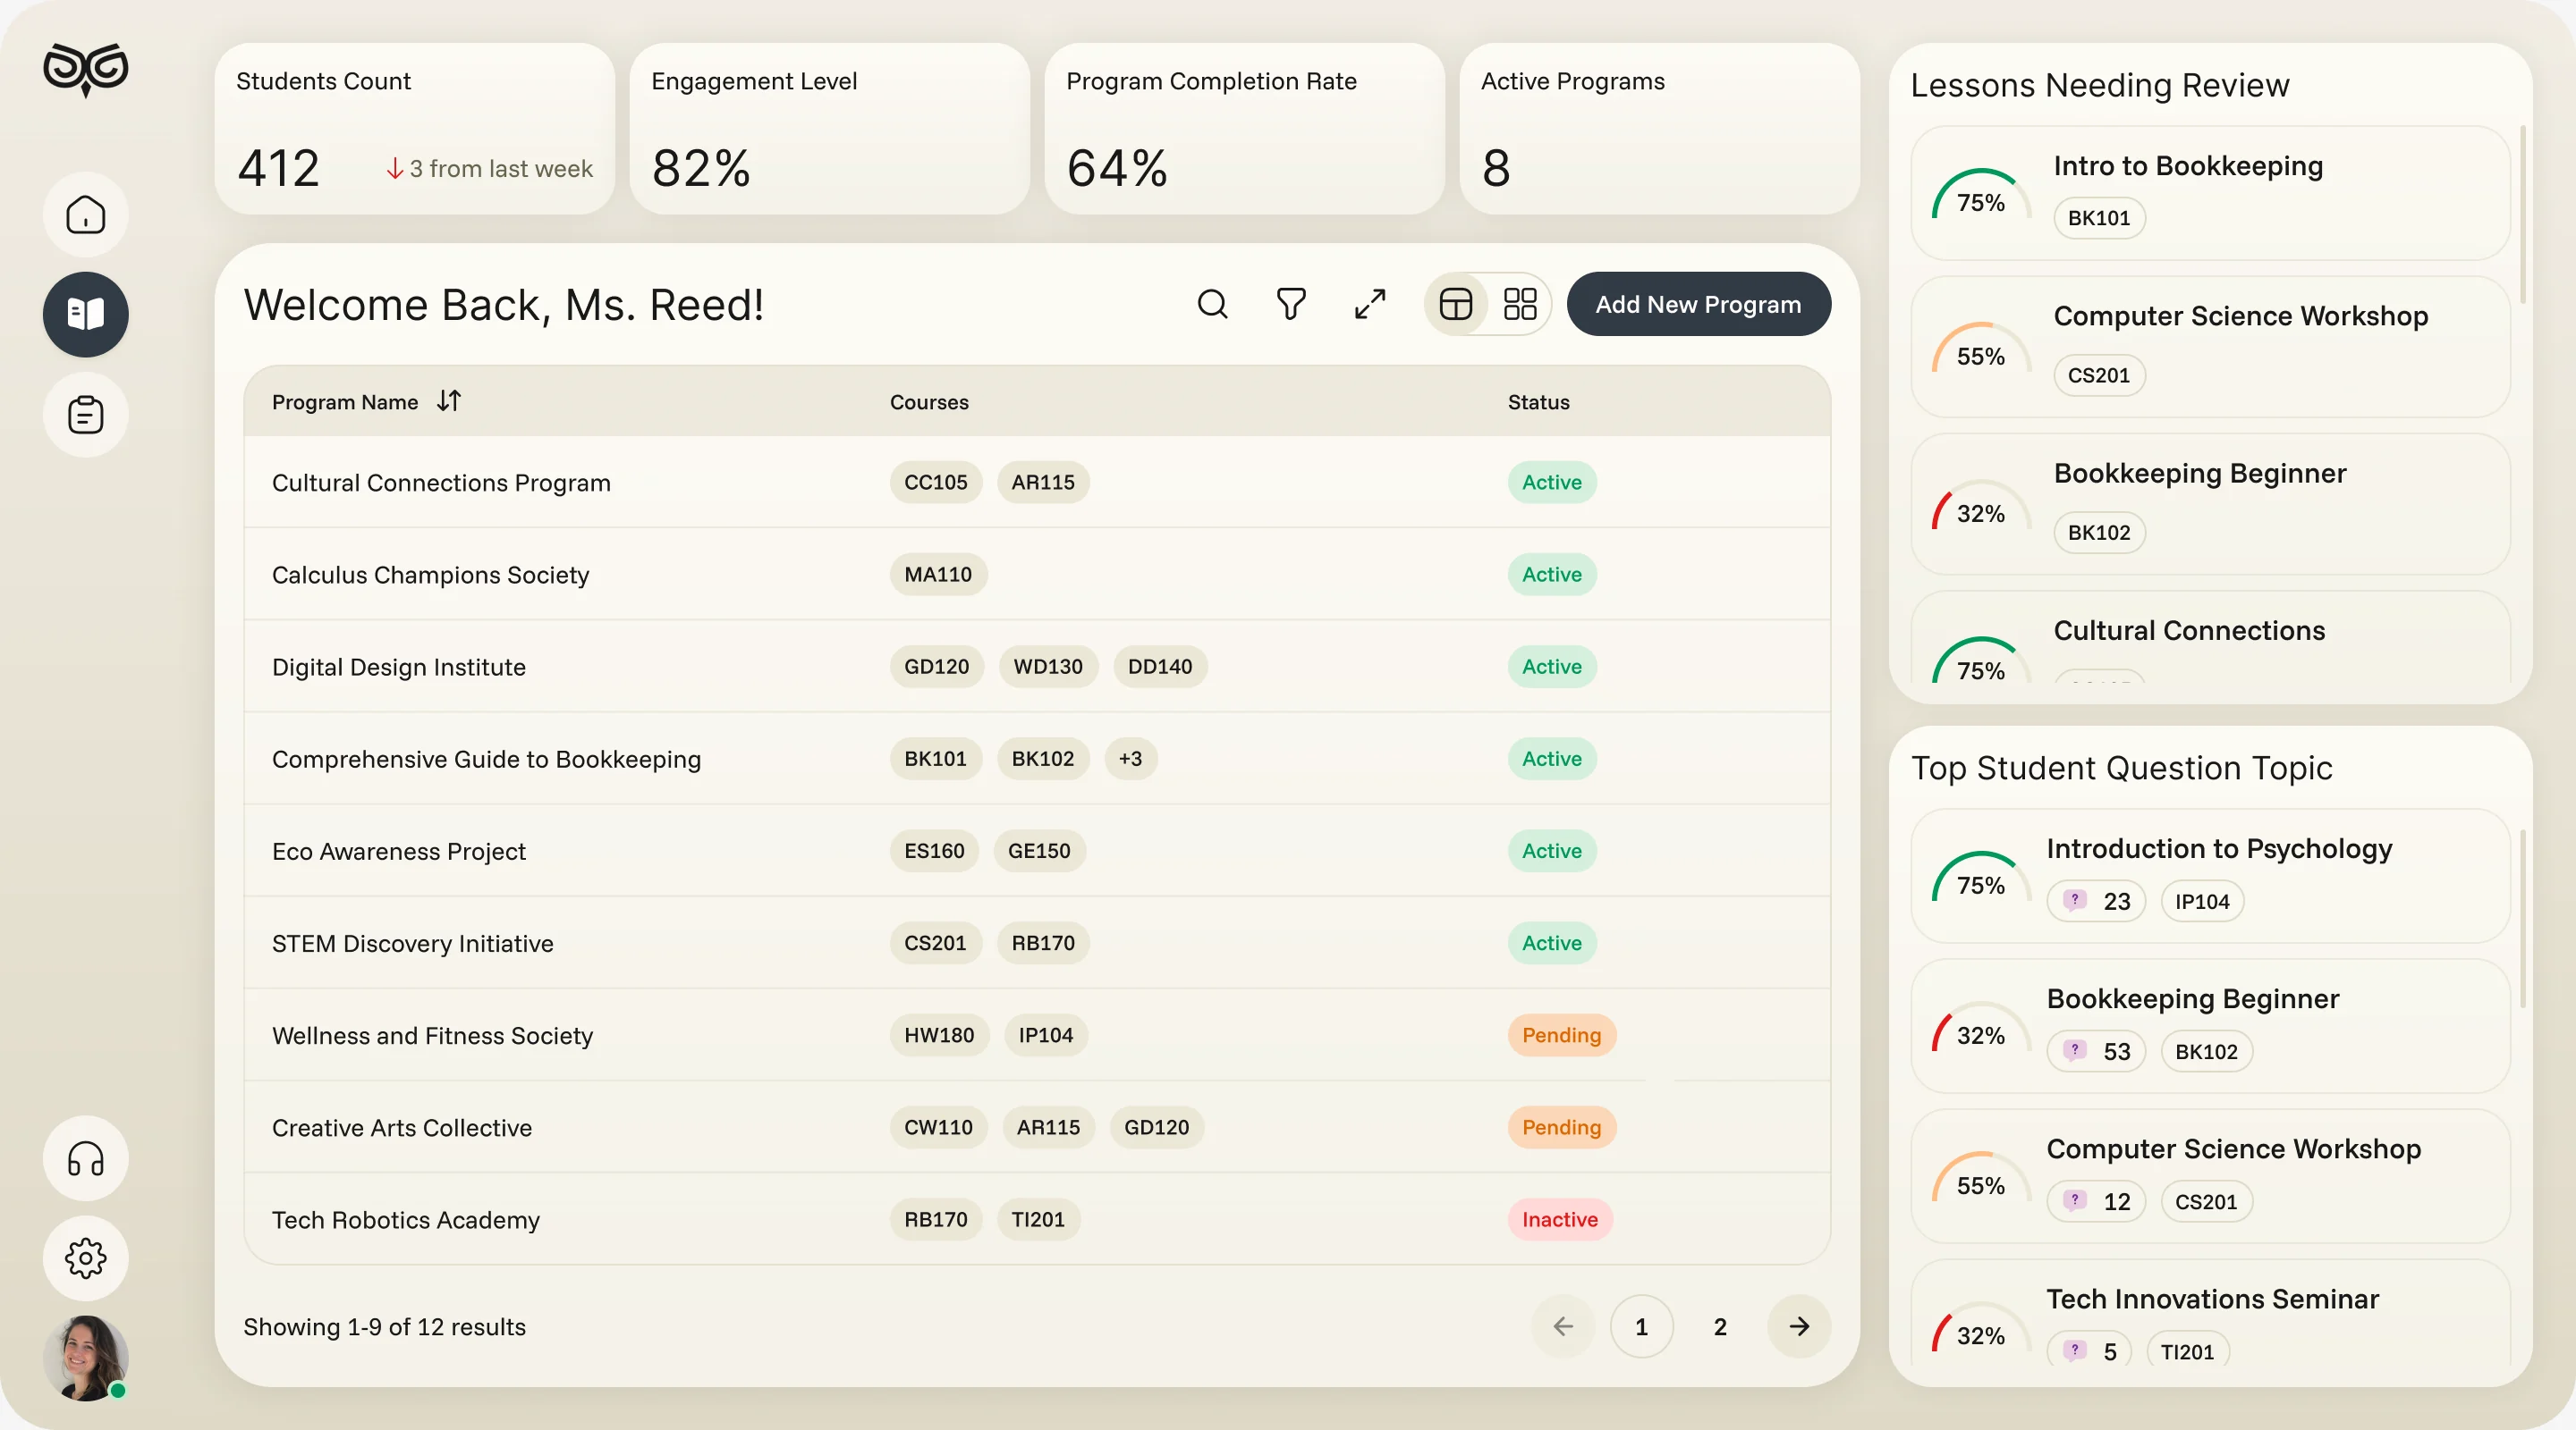Expand the table with the fullscreen arrows icon
This screenshot has height=1430, width=2576.
(x=1370, y=304)
